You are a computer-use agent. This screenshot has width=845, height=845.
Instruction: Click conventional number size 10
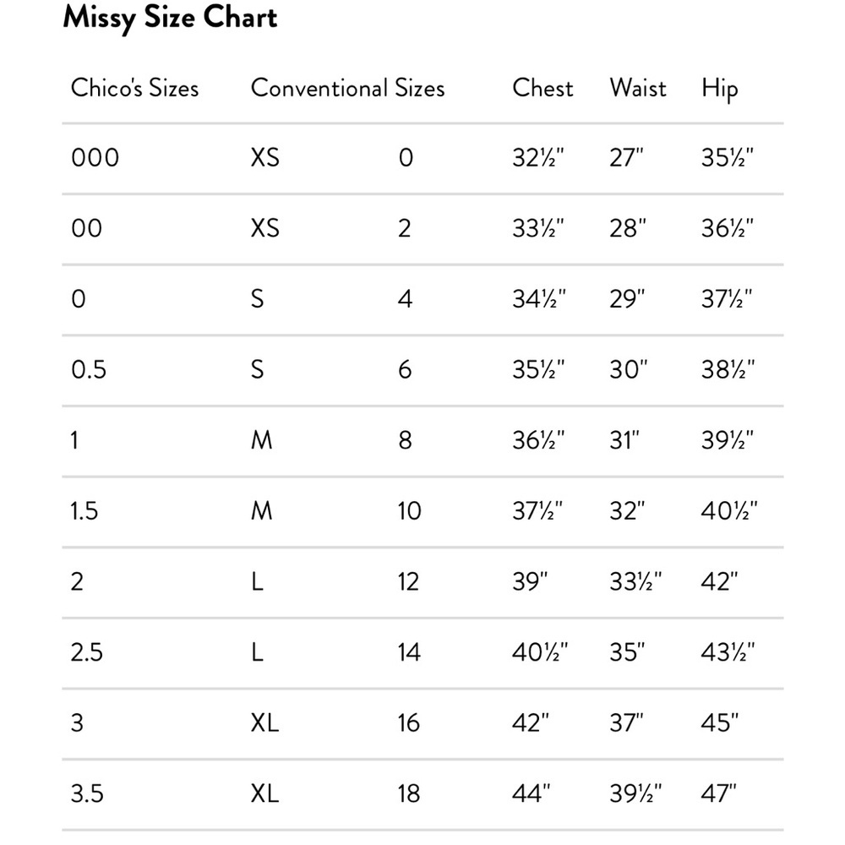click(409, 511)
